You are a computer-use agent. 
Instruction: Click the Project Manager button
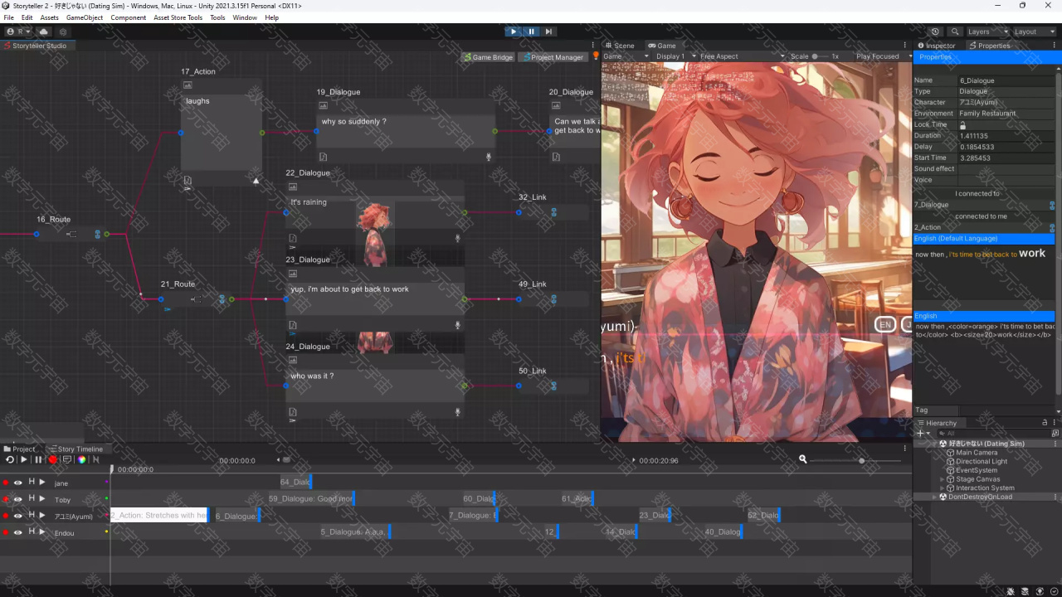[553, 57]
